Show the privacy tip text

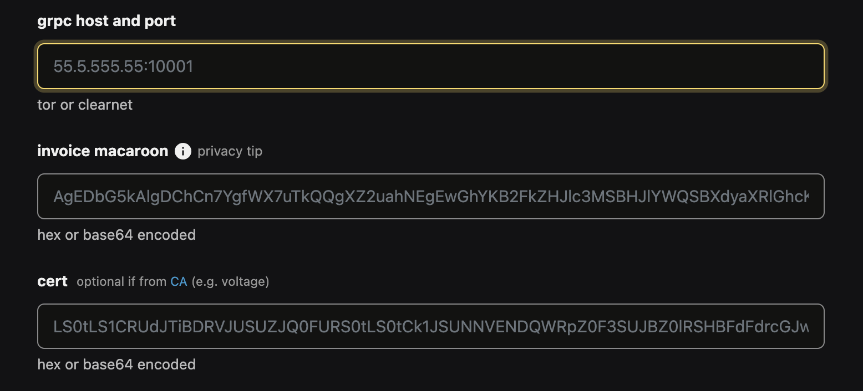[x=230, y=151]
